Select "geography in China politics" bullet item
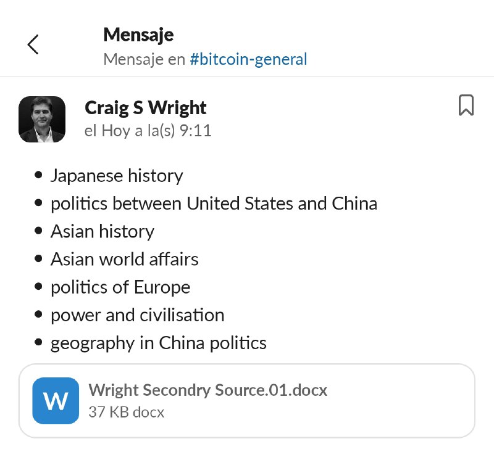Image resolution: width=494 pixels, height=452 pixels. 159,343
